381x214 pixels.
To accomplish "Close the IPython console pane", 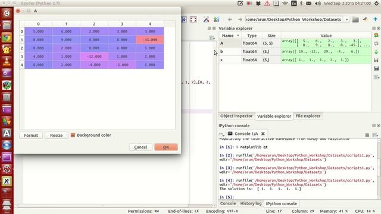I will click(x=379, y=125).
